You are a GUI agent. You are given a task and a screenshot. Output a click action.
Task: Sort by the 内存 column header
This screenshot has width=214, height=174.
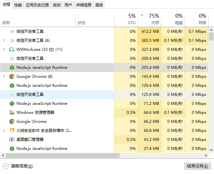click(x=150, y=20)
